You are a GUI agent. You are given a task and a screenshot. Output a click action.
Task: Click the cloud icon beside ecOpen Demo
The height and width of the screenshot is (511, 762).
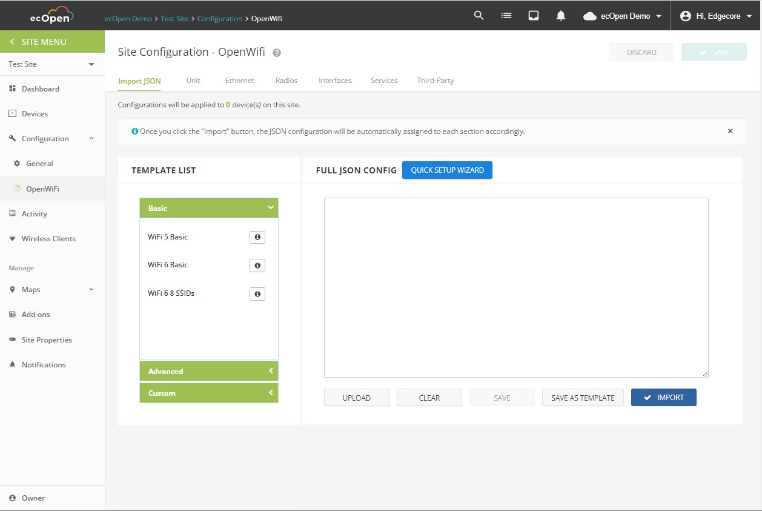coord(590,16)
